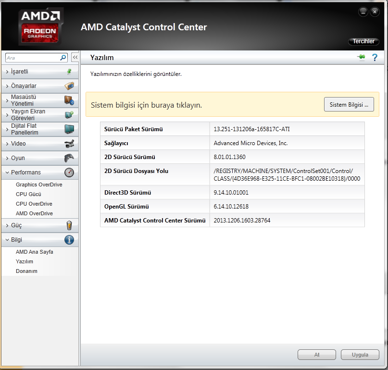The width and height of the screenshot is (388, 370).
Task: Click the AMD Catalyst Control Center Sürümü label
Action: [x=155, y=221]
